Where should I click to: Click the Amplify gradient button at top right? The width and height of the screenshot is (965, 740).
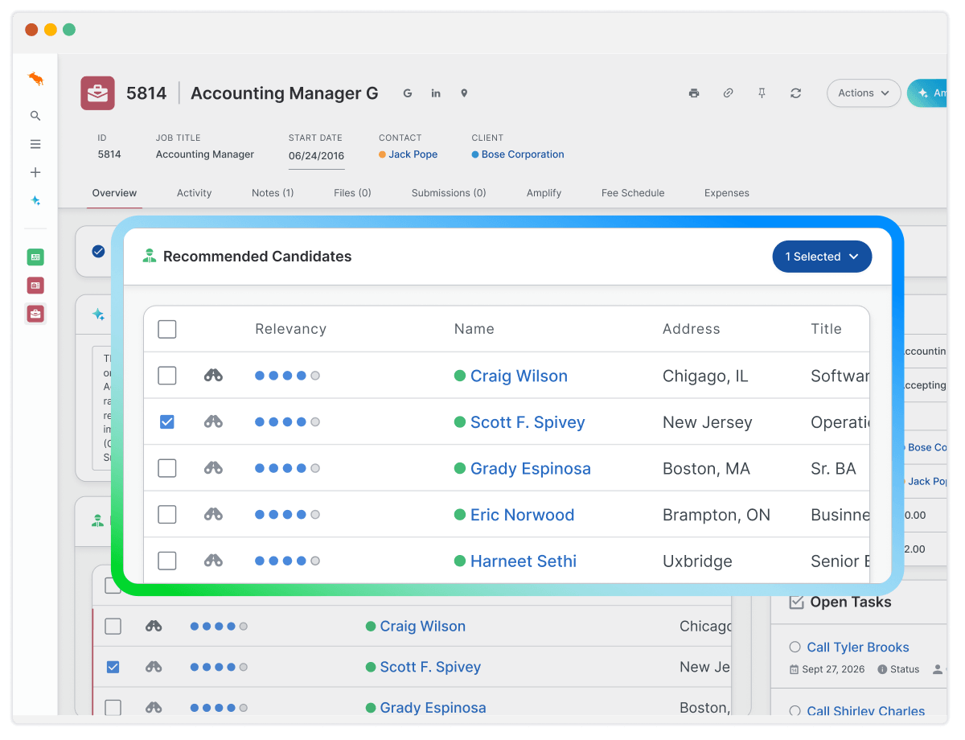(927, 93)
